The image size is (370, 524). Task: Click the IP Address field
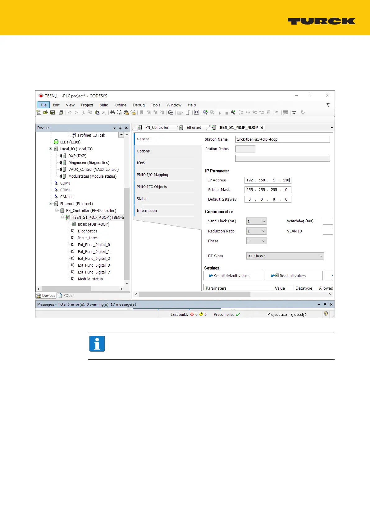pyautogui.click(x=268, y=180)
